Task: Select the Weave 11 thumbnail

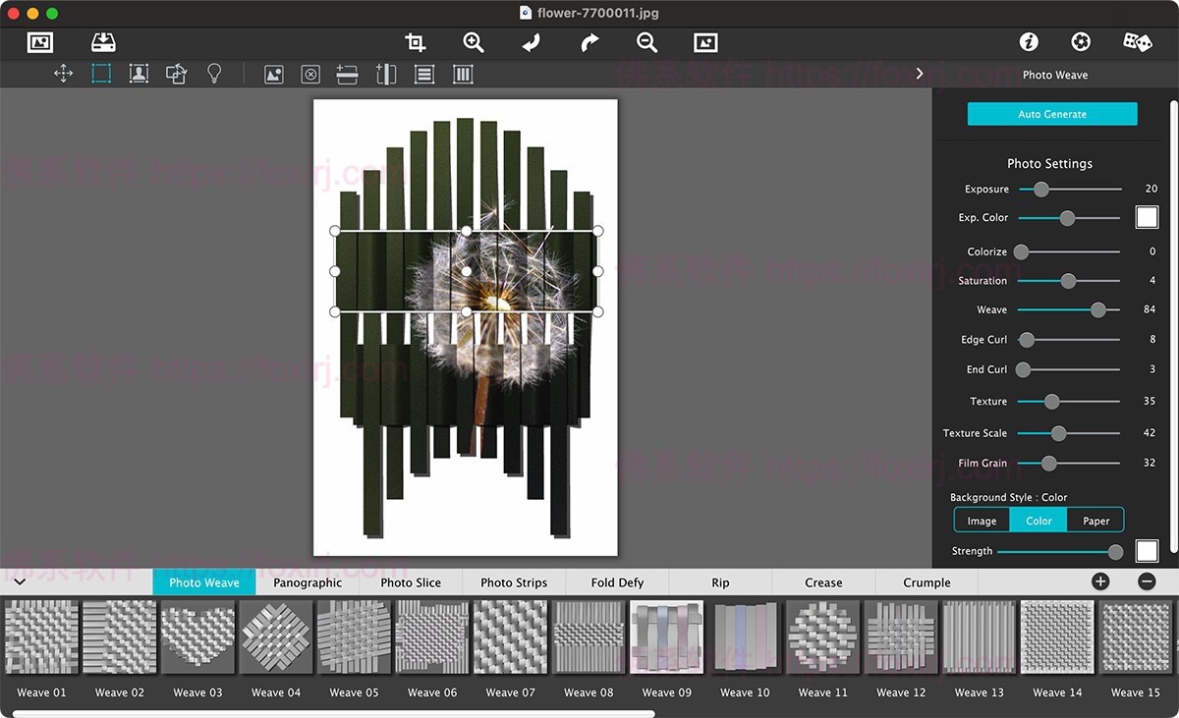Action: tap(822, 637)
